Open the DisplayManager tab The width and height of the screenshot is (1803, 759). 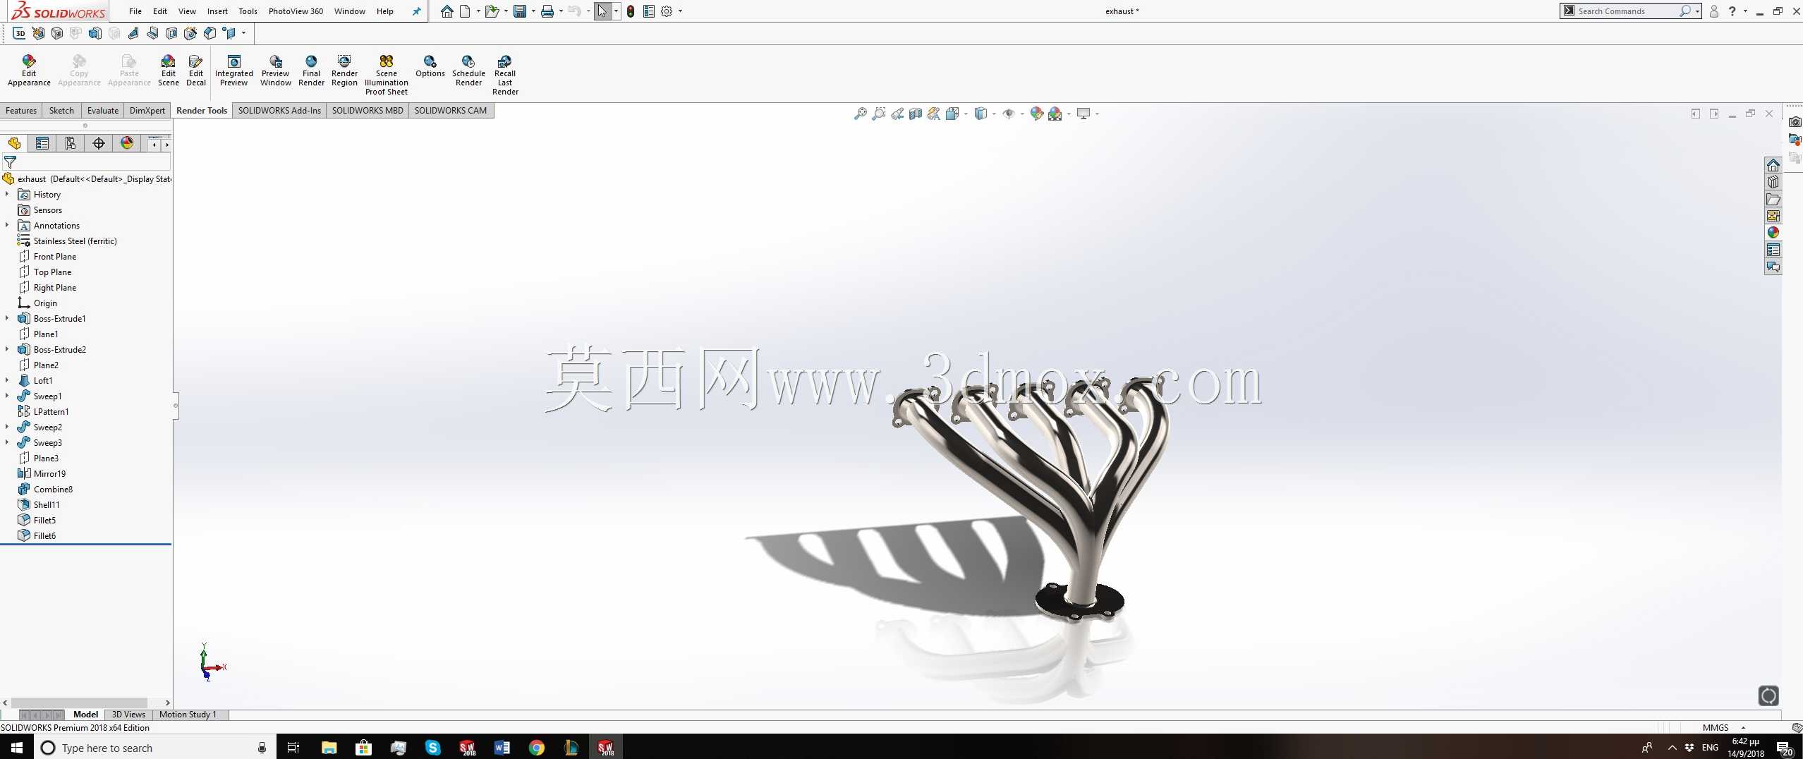127,143
